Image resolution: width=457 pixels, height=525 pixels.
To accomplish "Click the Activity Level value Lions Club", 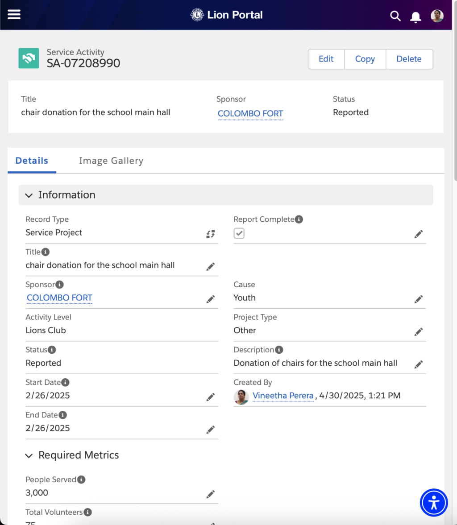I will tap(46, 331).
